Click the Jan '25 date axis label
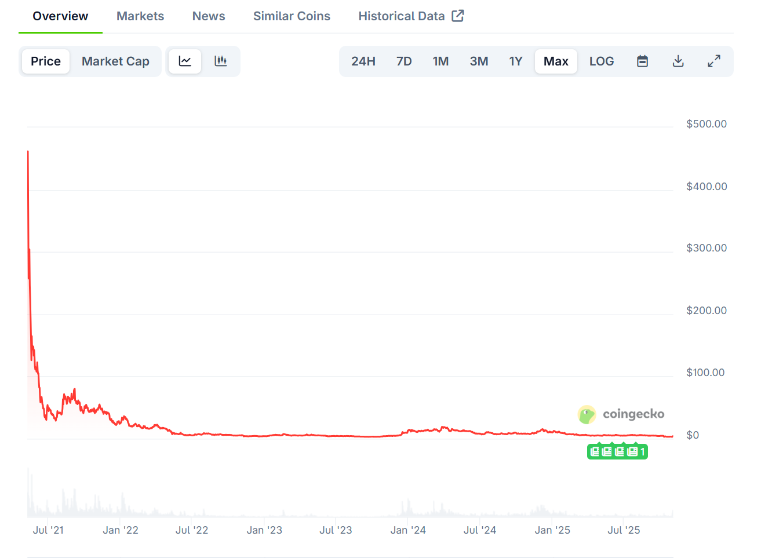The width and height of the screenshot is (772, 558). [552, 530]
